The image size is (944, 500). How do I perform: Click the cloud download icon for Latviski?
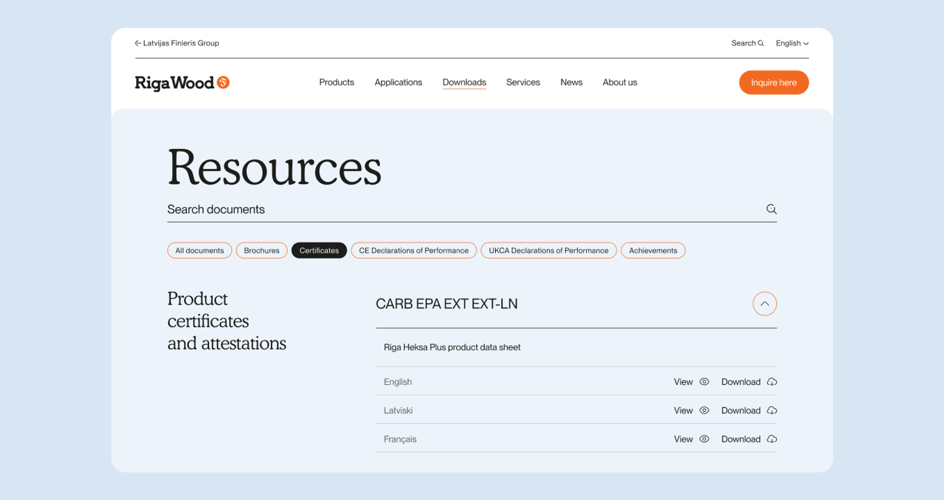pos(772,410)
